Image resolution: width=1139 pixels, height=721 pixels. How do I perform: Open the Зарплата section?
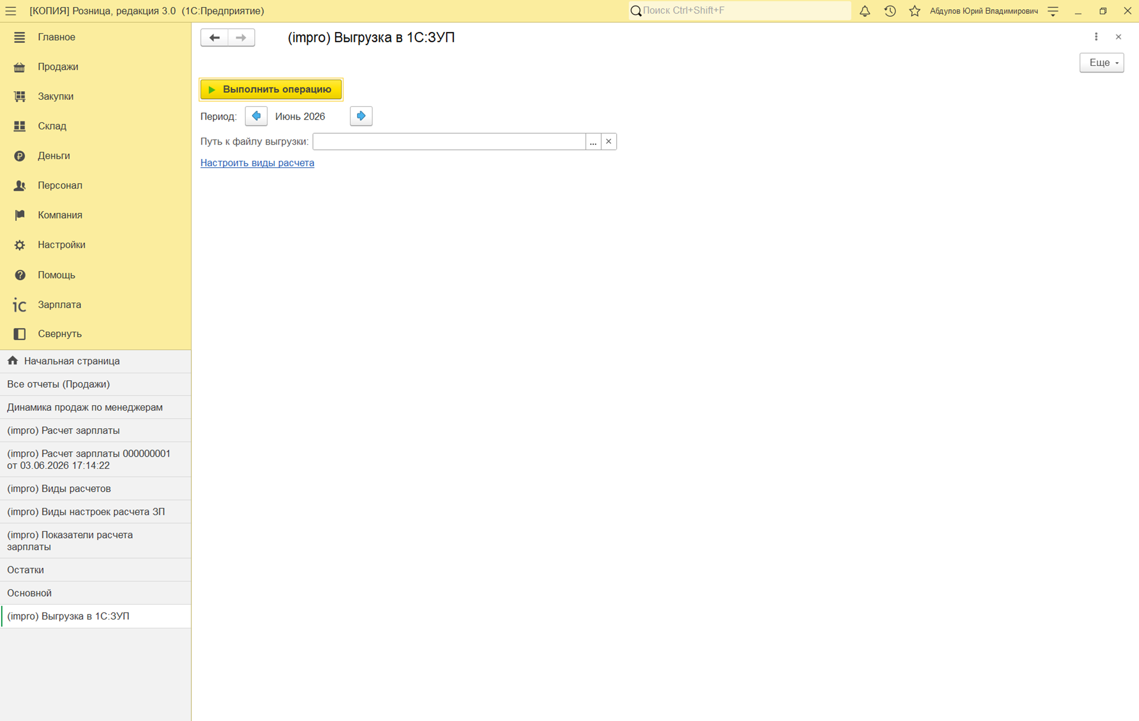pyautogui.click(x=96, y=305)
